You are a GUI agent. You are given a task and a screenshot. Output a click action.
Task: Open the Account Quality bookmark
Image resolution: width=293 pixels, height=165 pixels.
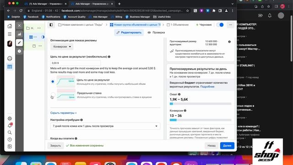point(74,17)
